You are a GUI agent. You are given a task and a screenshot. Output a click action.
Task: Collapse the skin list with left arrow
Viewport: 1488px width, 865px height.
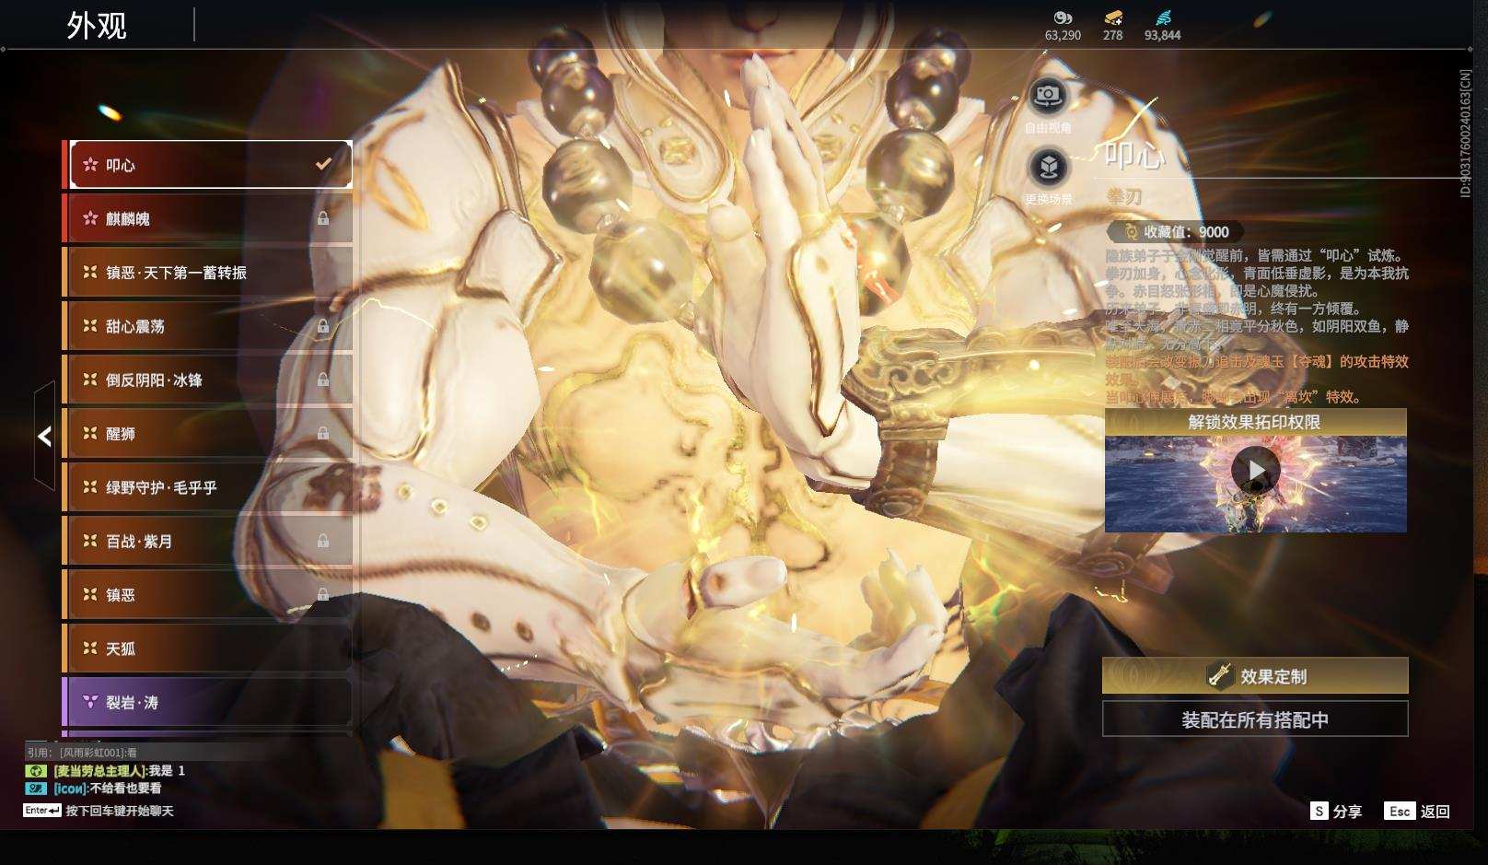click(x=44, y=436)
